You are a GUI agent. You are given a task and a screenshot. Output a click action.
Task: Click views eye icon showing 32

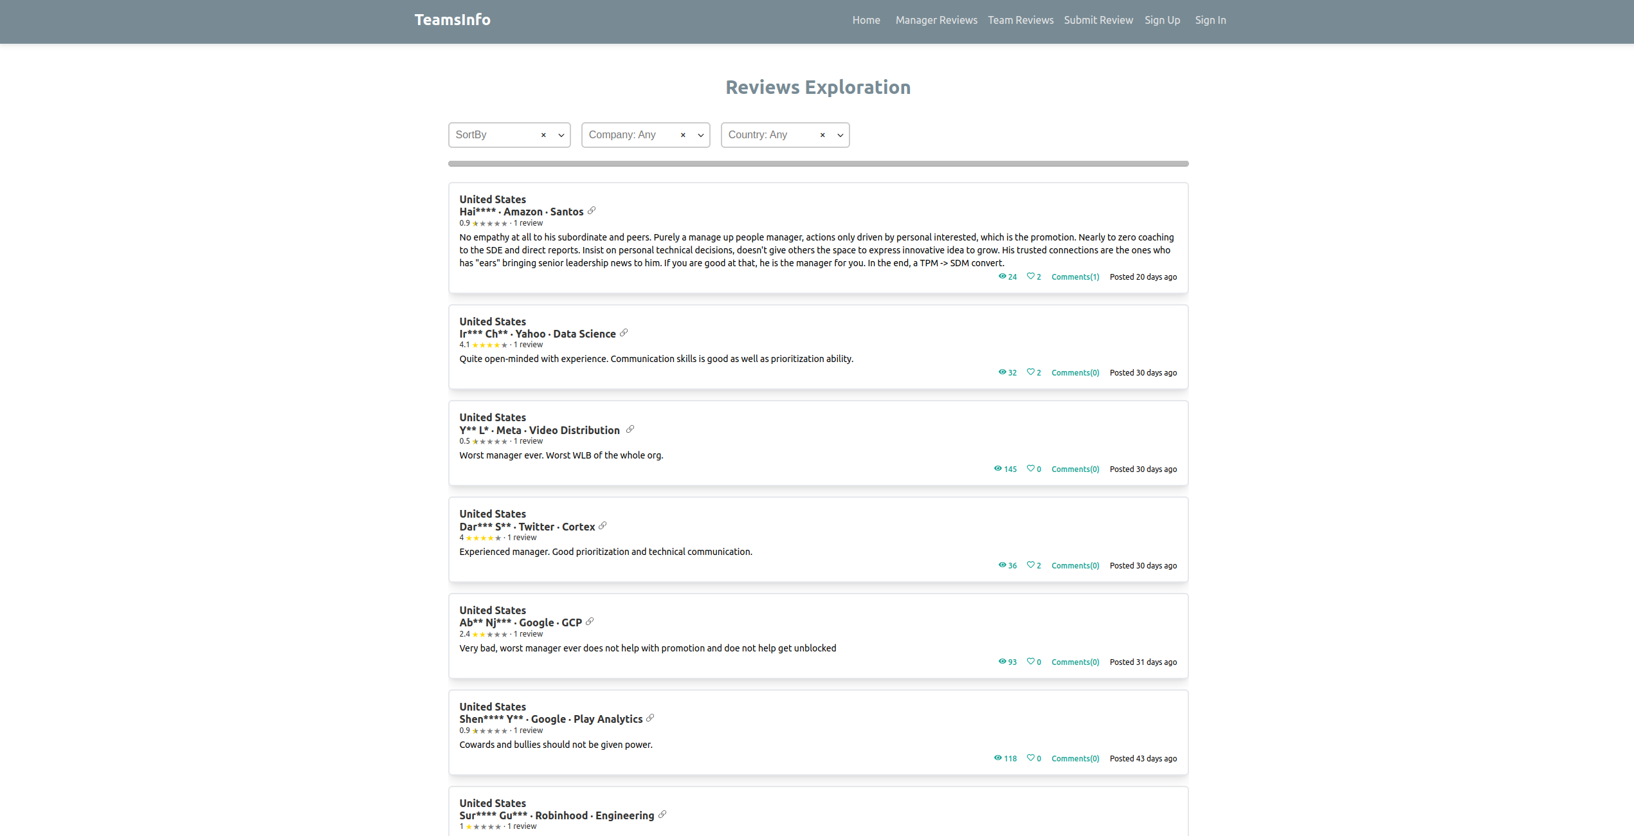[x=1002, y=372]
